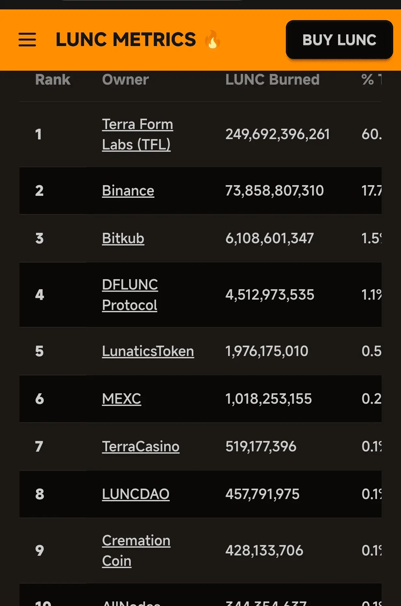Open the LUNC METRICS site title
401x606 pixels.
tap(126, 40)
